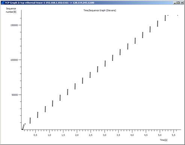The height and width of the screenshot is (145, 185).
Task: Click the 1,5 x-axis value
Action: [x=63, y=135]
